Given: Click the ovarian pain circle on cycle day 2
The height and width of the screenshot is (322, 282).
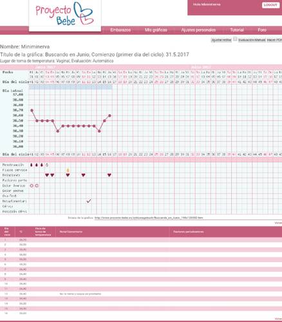Looking at the screenshot, I should coord(37,185).
